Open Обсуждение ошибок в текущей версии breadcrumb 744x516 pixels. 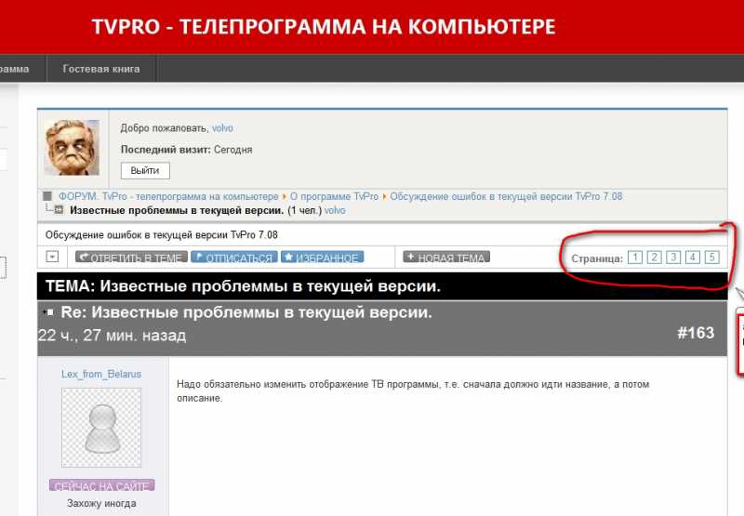coord(506,196)
